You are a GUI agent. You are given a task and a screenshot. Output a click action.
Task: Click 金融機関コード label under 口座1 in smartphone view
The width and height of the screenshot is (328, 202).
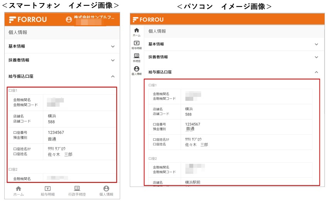pos(25,105)
